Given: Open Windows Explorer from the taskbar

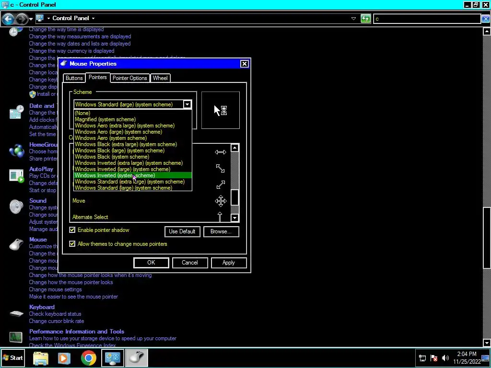Looking at the screenshot, I should pyautogui.click(x=41, y=358).
